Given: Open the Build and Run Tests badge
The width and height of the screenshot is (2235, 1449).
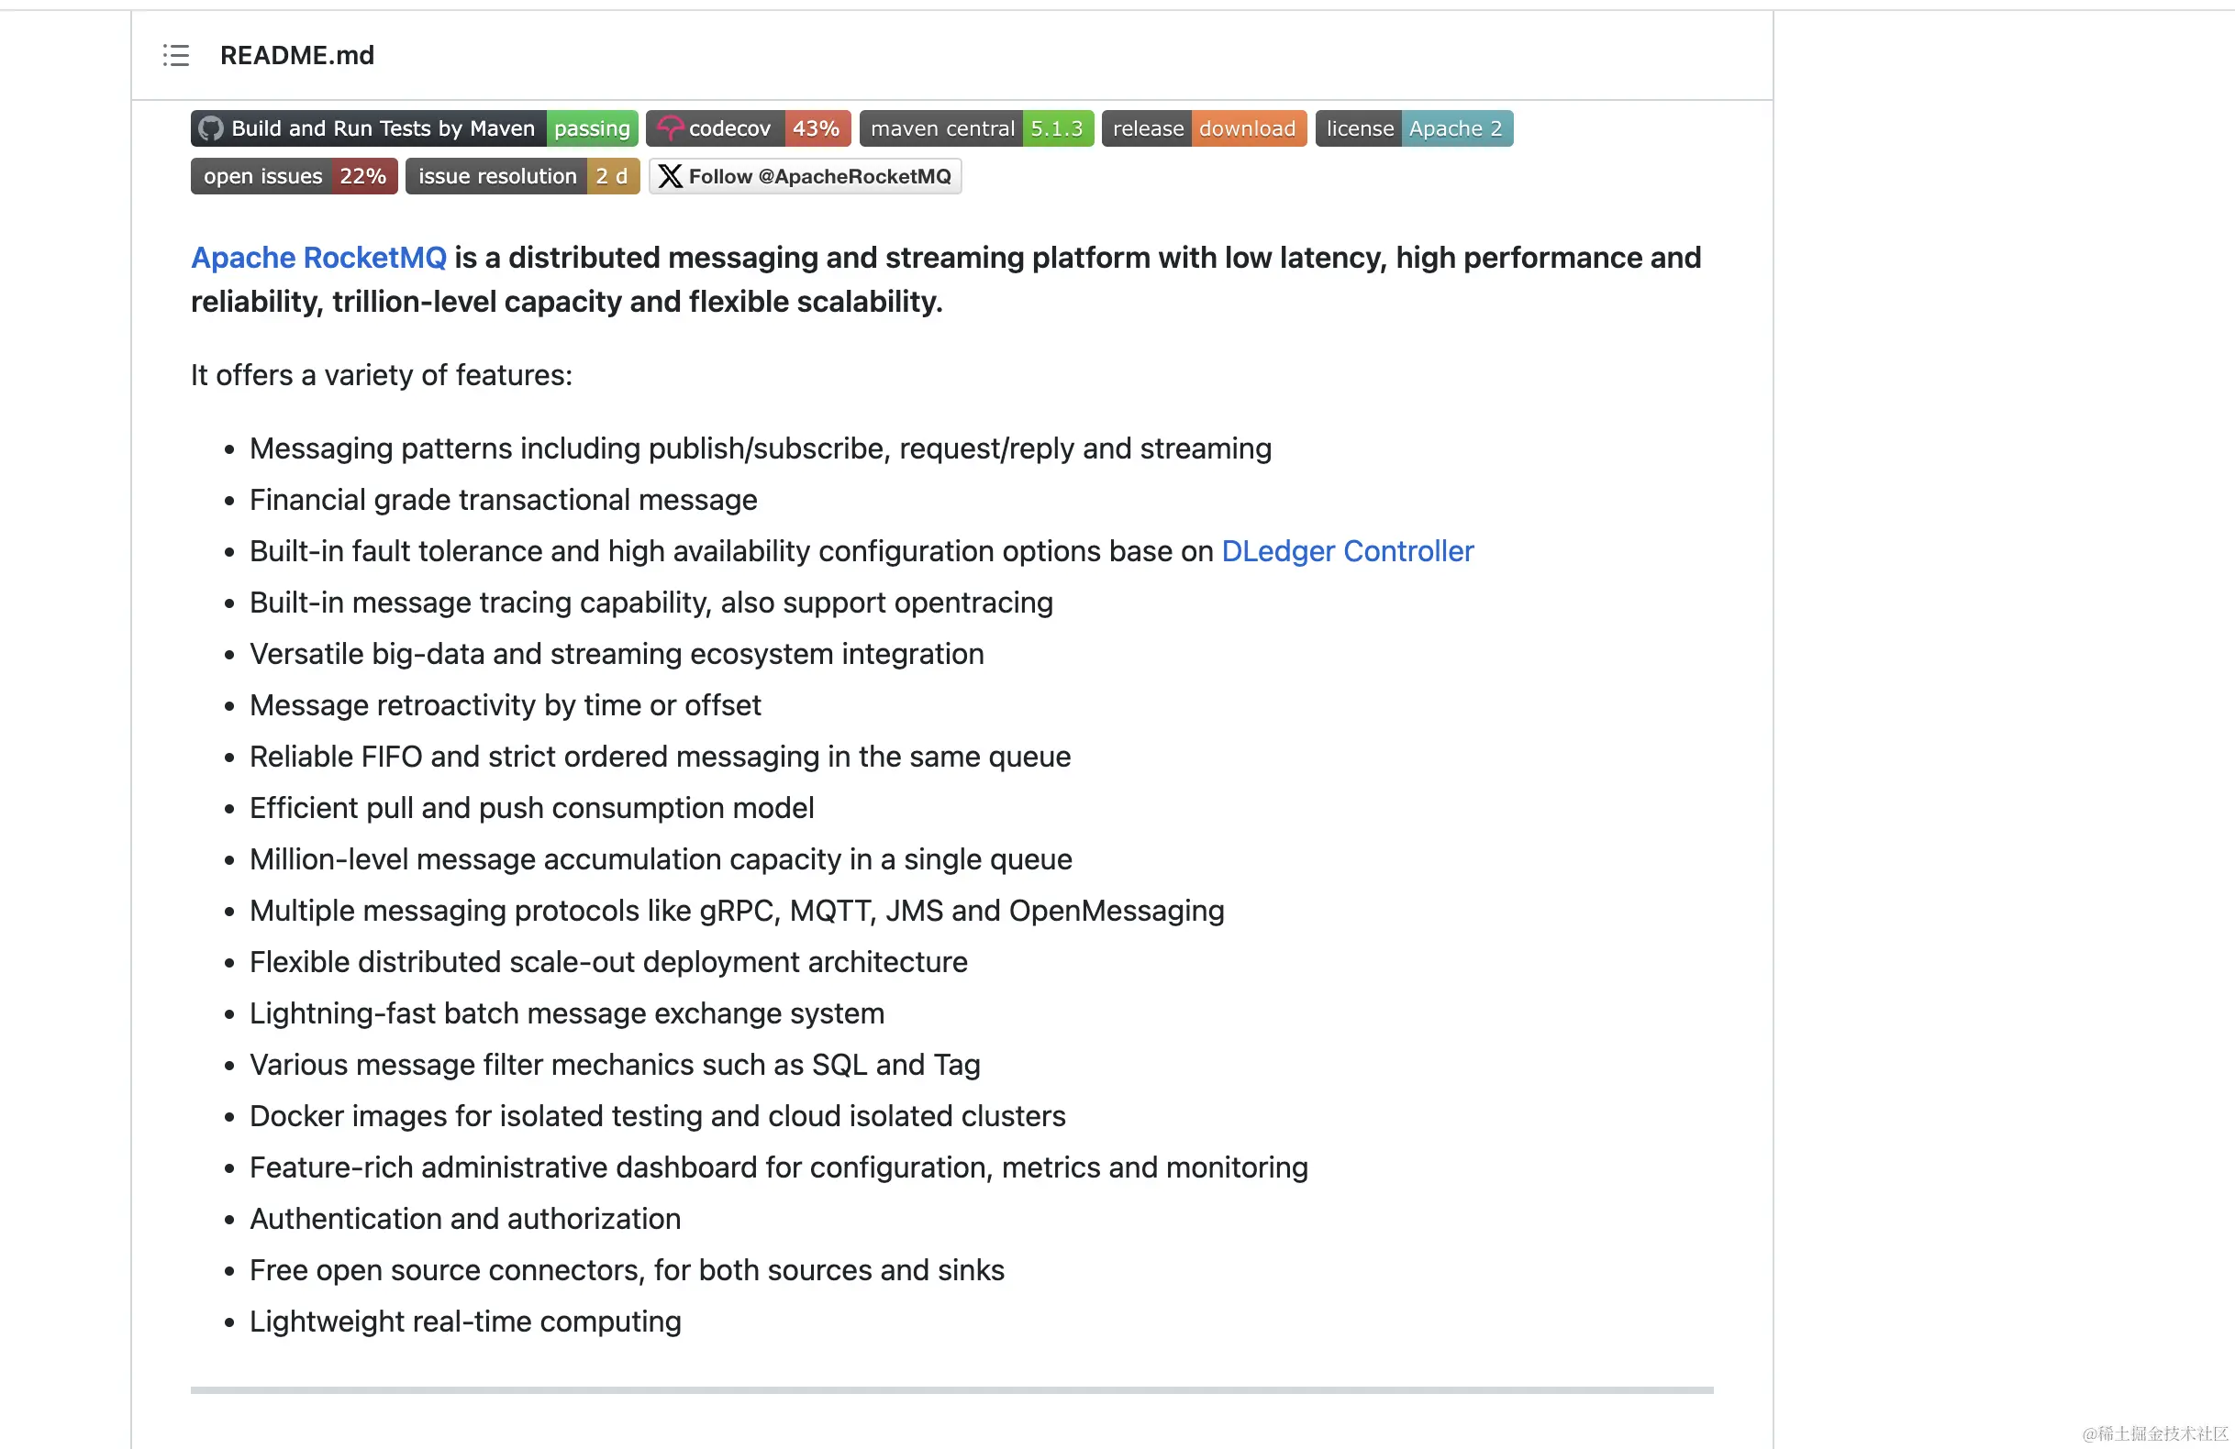Looking at the screenshot, I should [x=383, y=128].
